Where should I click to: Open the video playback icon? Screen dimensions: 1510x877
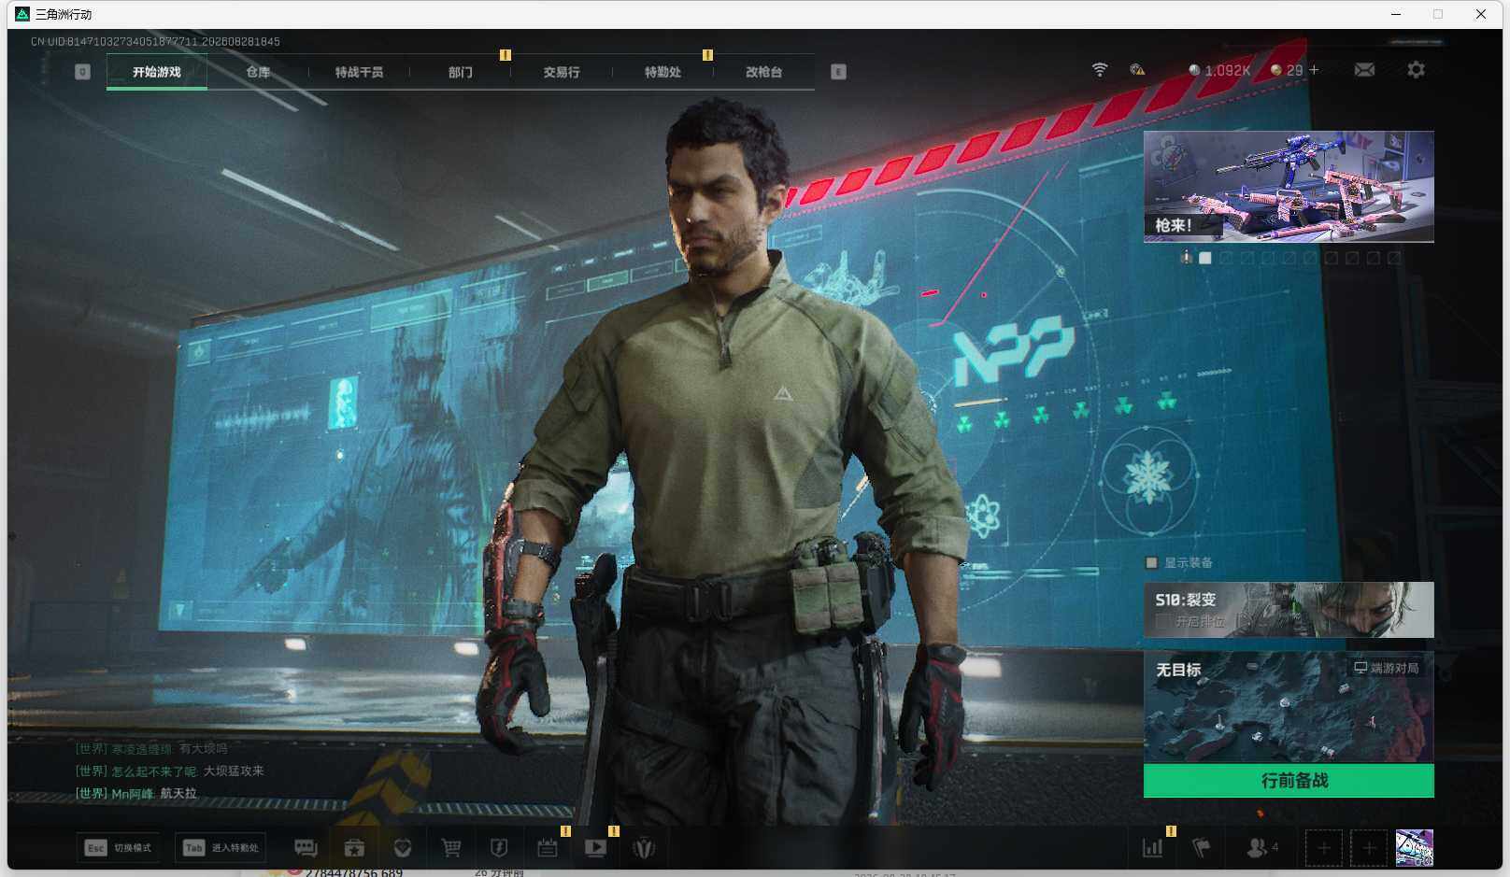595,848
